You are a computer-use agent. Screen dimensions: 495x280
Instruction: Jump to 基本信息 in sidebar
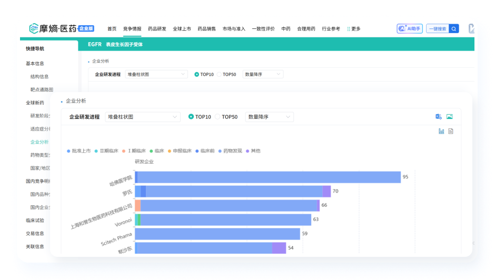[x=35, y=64]
